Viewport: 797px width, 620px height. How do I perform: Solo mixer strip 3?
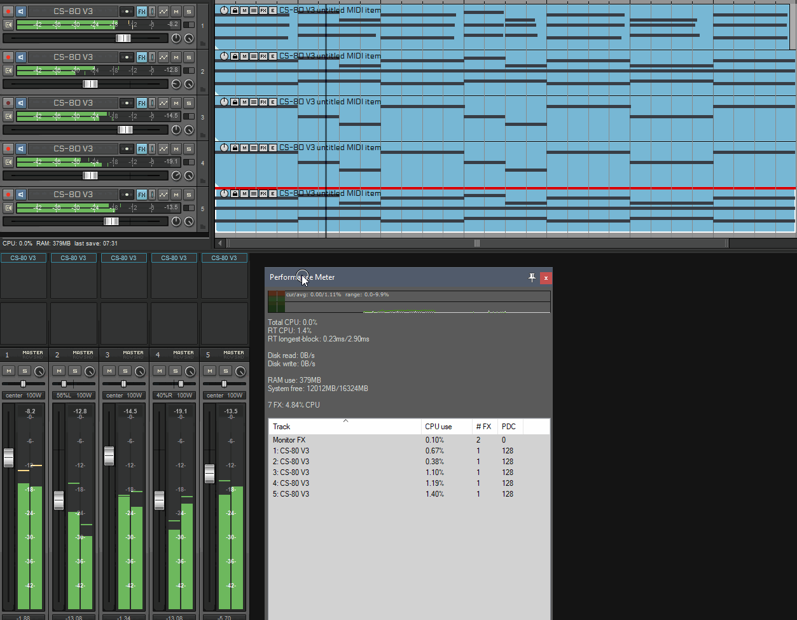tap(125, 371)
